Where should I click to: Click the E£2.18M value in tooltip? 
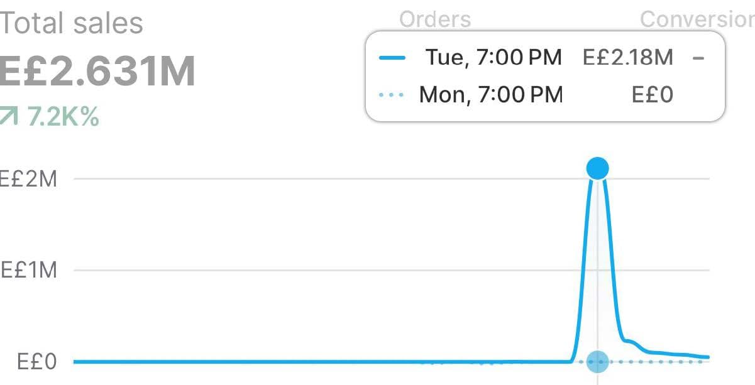[627, 58]
